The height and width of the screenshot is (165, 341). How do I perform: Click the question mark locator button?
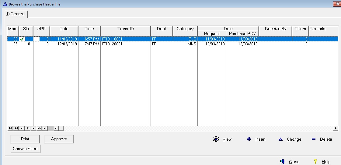(28, 128)
